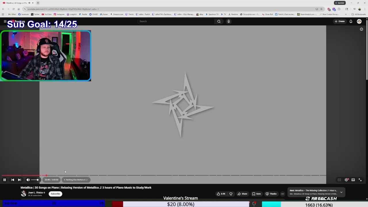The width and height of the screenshot is (368, 207).
Task: Like the video with 8.9K likes
Action: (221, 194)
